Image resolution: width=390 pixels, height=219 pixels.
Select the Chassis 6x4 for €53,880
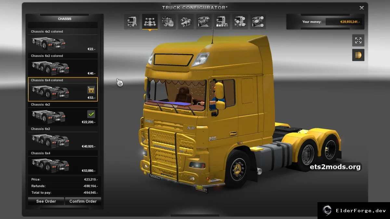[63, 163]
